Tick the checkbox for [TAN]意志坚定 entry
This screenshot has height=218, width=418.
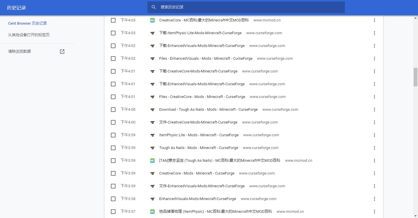tap(113, 161)
